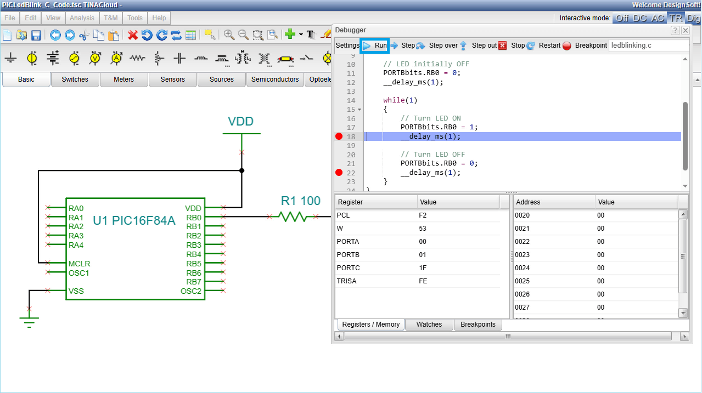Delete selection with the red X icon
Viewport: 702px width, 393px height.
[x=132, y=35]
